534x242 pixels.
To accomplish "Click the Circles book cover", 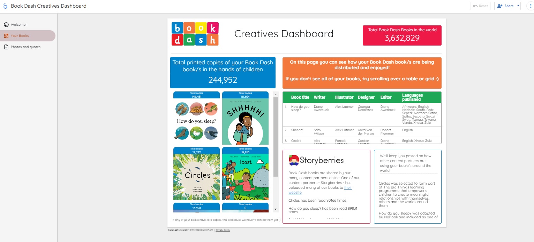I will coord(197,177).
